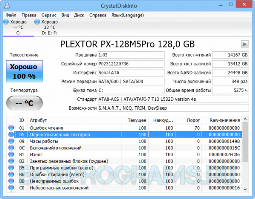Select the Ошибки стирания (всего) row
Screen dimensions: 255x199
(x=124, y=174)
